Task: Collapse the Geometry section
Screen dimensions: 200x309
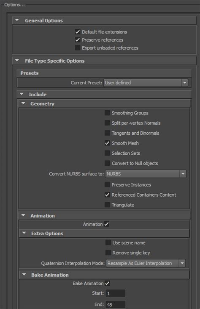Action: point(23,103)
